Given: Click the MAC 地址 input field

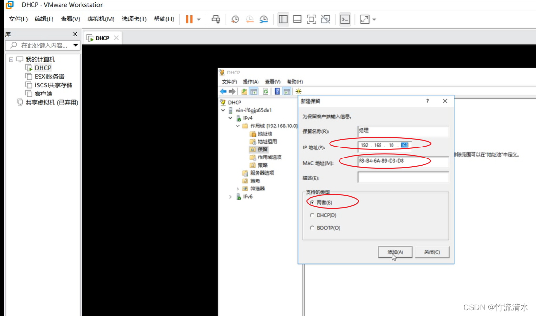Looking at the screenshot, I should 403,161.
